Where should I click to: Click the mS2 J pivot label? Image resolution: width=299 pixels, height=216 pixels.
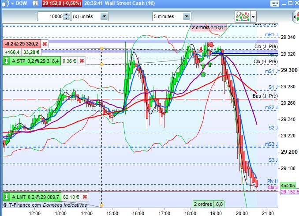pos(271,107)
